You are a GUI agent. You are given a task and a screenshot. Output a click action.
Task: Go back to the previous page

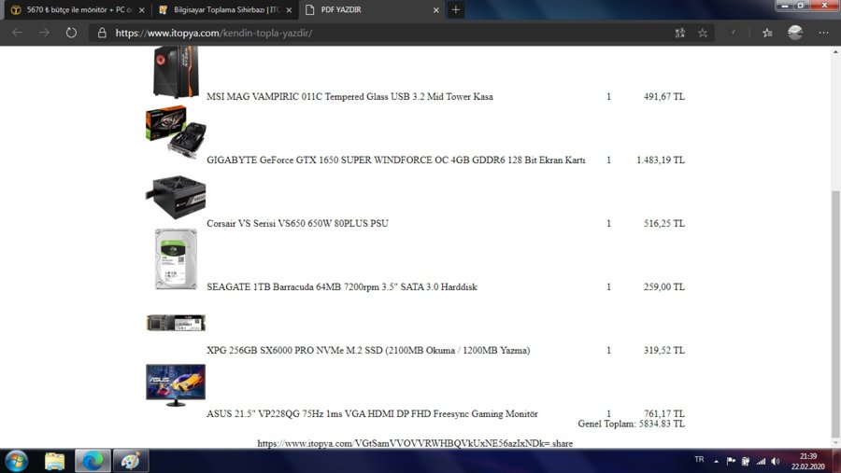tap(17, 33)
